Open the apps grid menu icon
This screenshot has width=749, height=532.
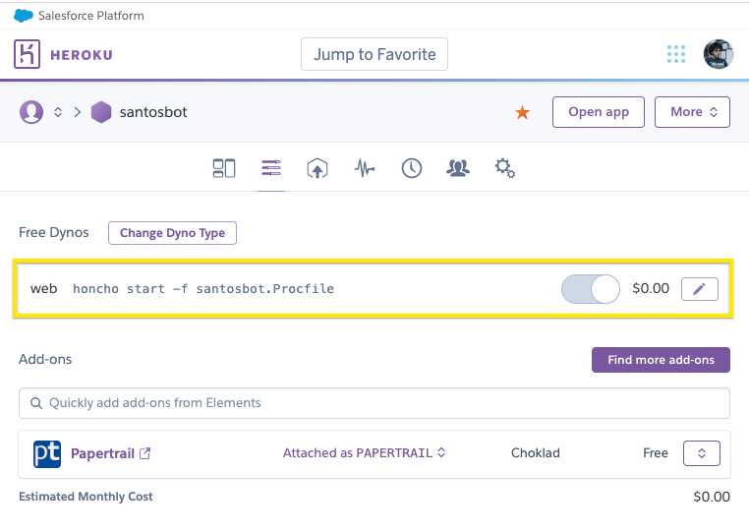(676, 54)
